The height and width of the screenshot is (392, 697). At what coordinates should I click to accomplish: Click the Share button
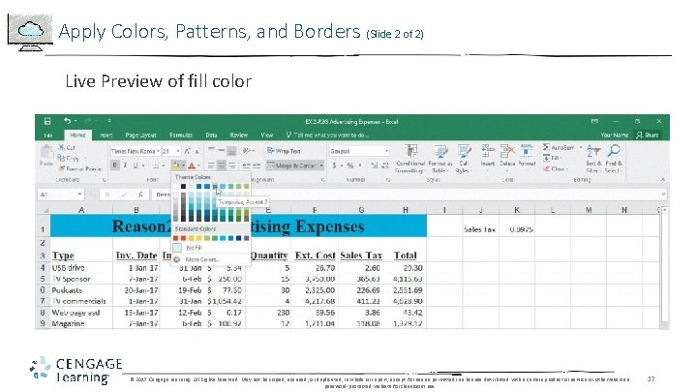[x=648, y=135]
